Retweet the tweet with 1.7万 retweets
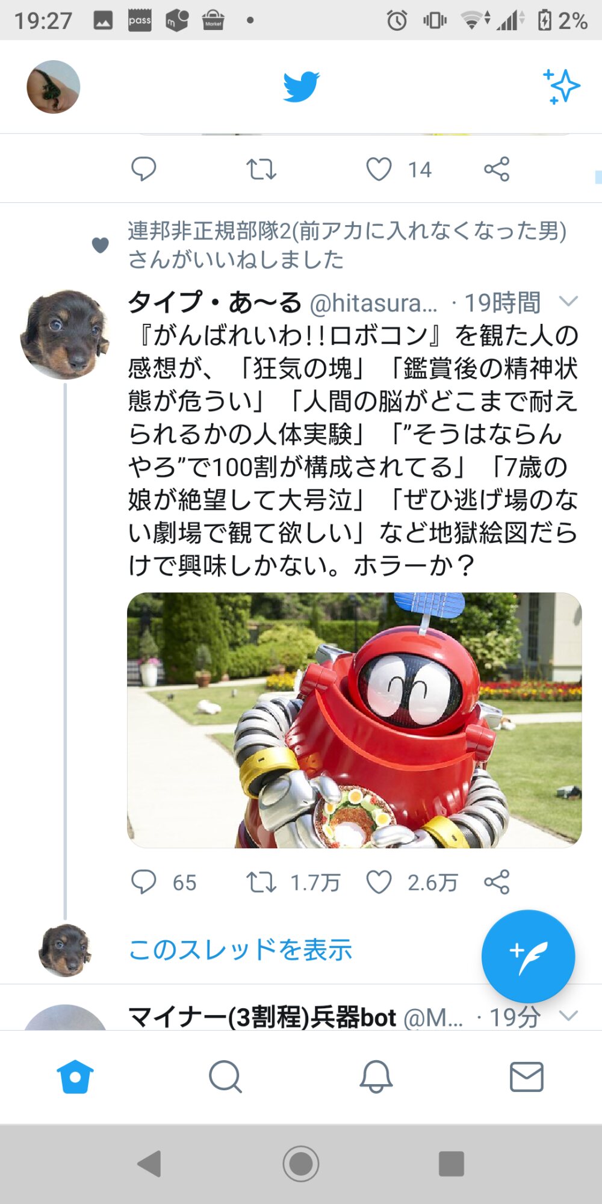Viewport: 602px width, 1204px height. click(x=261, y=883)
